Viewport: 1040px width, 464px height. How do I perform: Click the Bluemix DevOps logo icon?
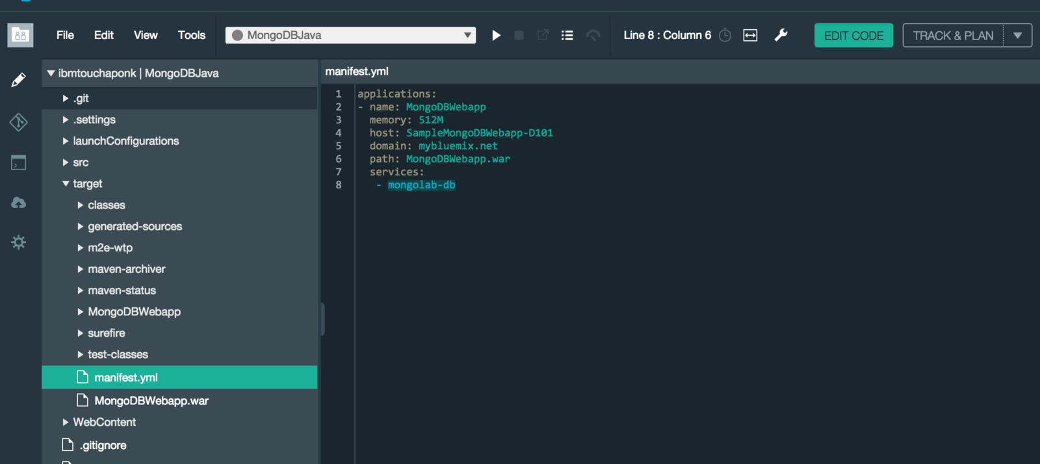click(20, 35)
